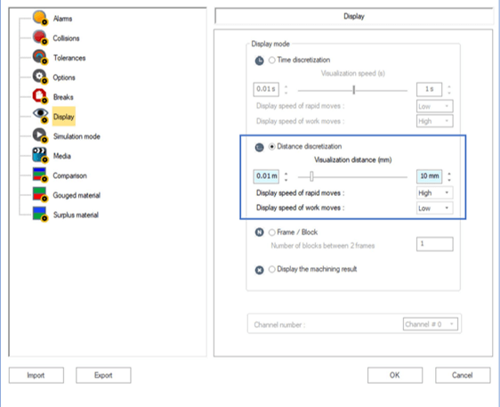The width and height of the screenshot is (500, 407).
Task: Choose the Frame / Block radio option
Action: (271, 232)
